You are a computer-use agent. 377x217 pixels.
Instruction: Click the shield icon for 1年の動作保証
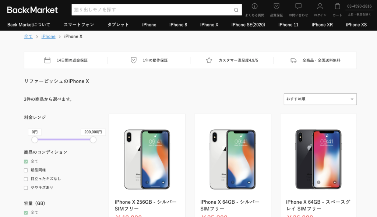pyautogui.click(x=134, y=60)
